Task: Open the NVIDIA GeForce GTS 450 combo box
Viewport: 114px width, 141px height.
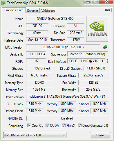Action: coord(35,135)
